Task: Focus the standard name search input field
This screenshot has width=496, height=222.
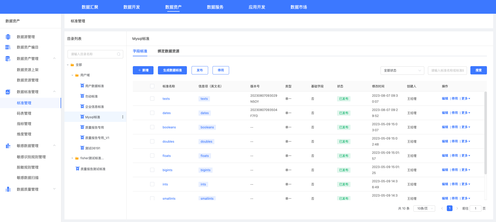Action: point(447,71)
